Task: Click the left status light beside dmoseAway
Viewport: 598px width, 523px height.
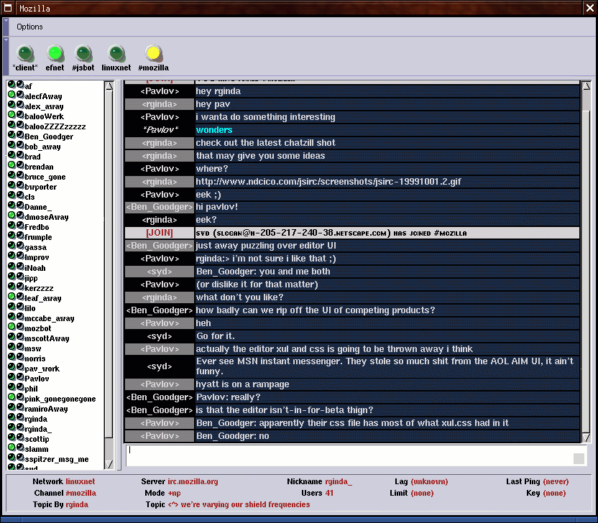Action: 11,216
